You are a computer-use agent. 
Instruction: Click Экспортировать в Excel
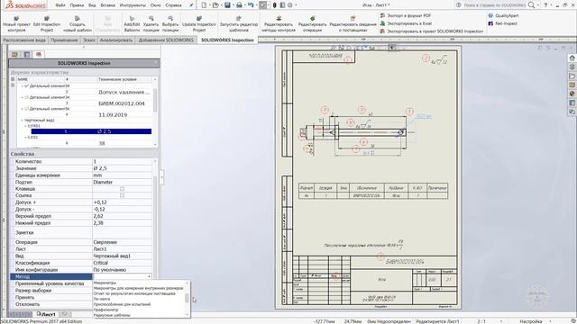[406, 23]
